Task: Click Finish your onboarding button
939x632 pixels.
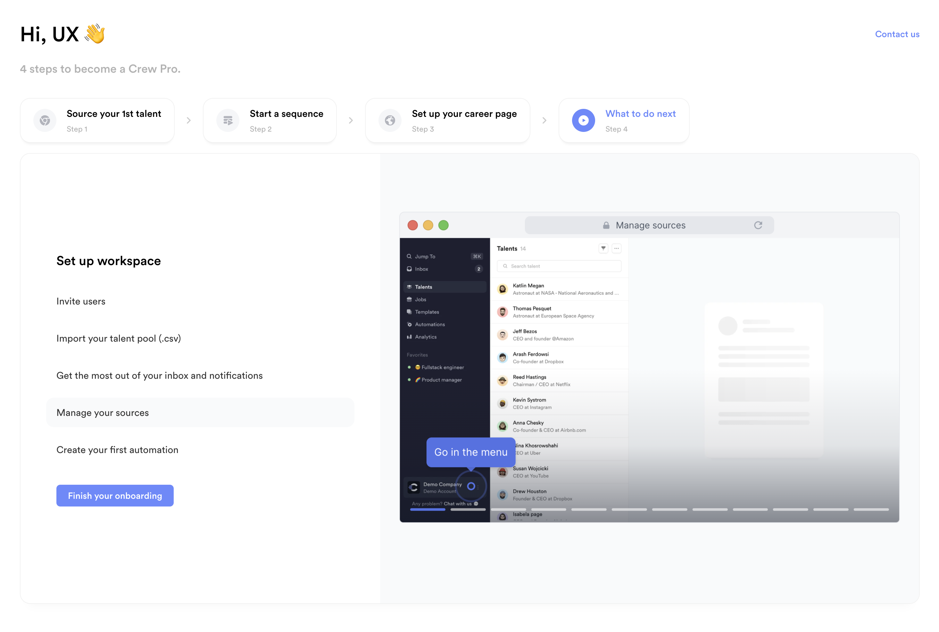Action: pos(115,495)
